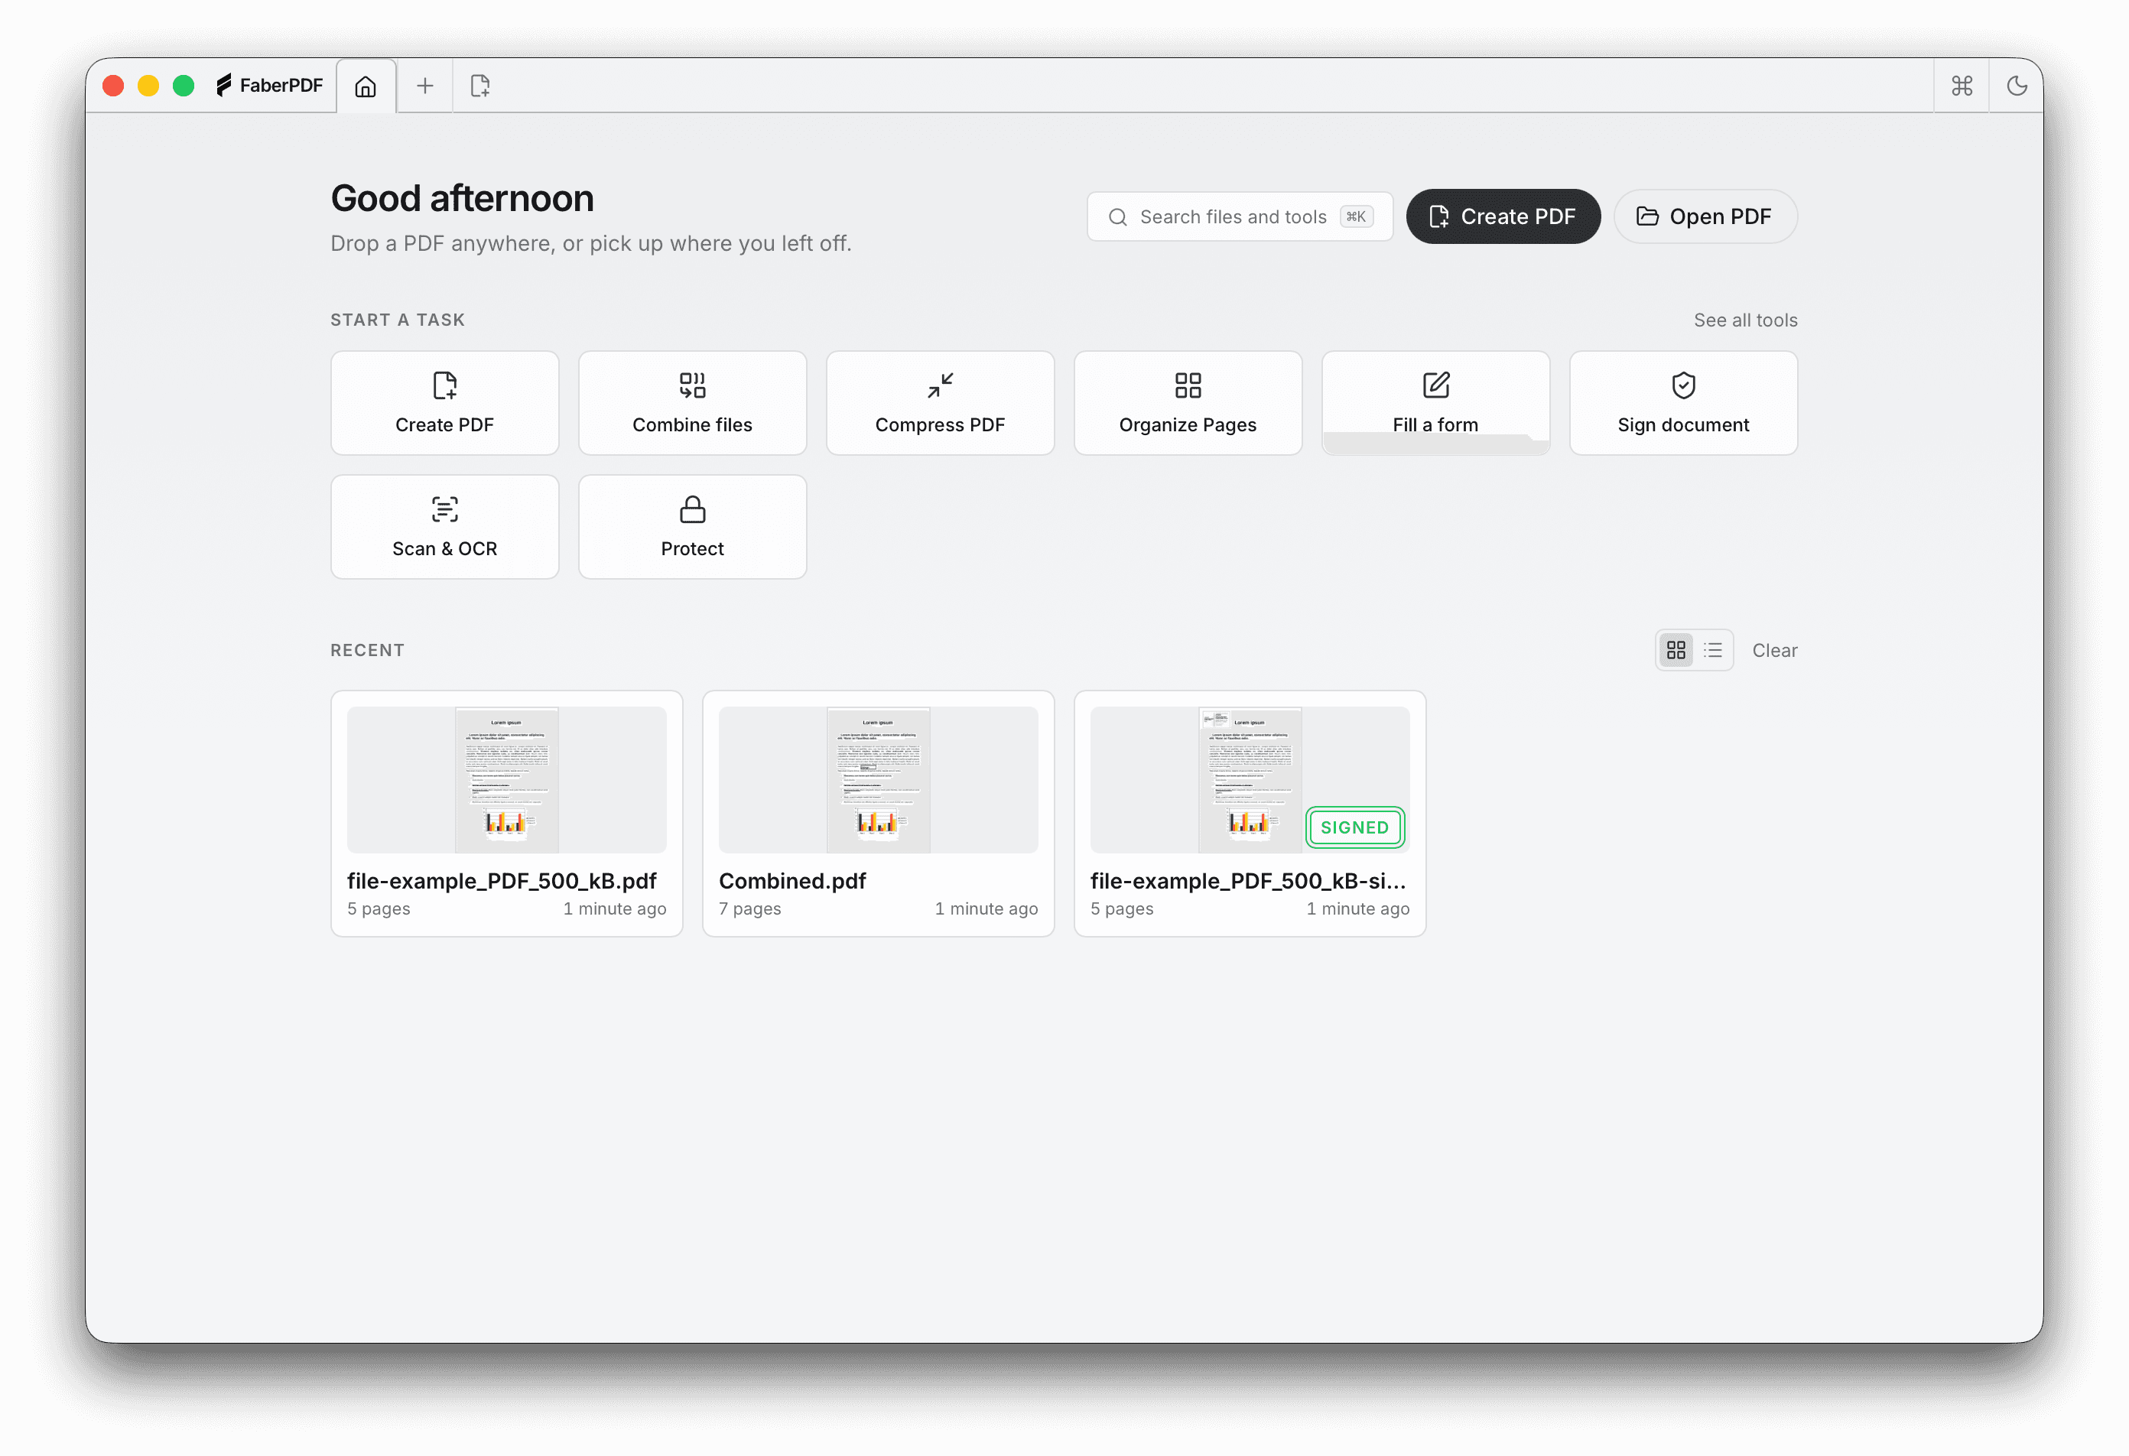The image size is (2129, 1456).
Task: Click the search magnifier icon
Action: tap(1117, 217)
